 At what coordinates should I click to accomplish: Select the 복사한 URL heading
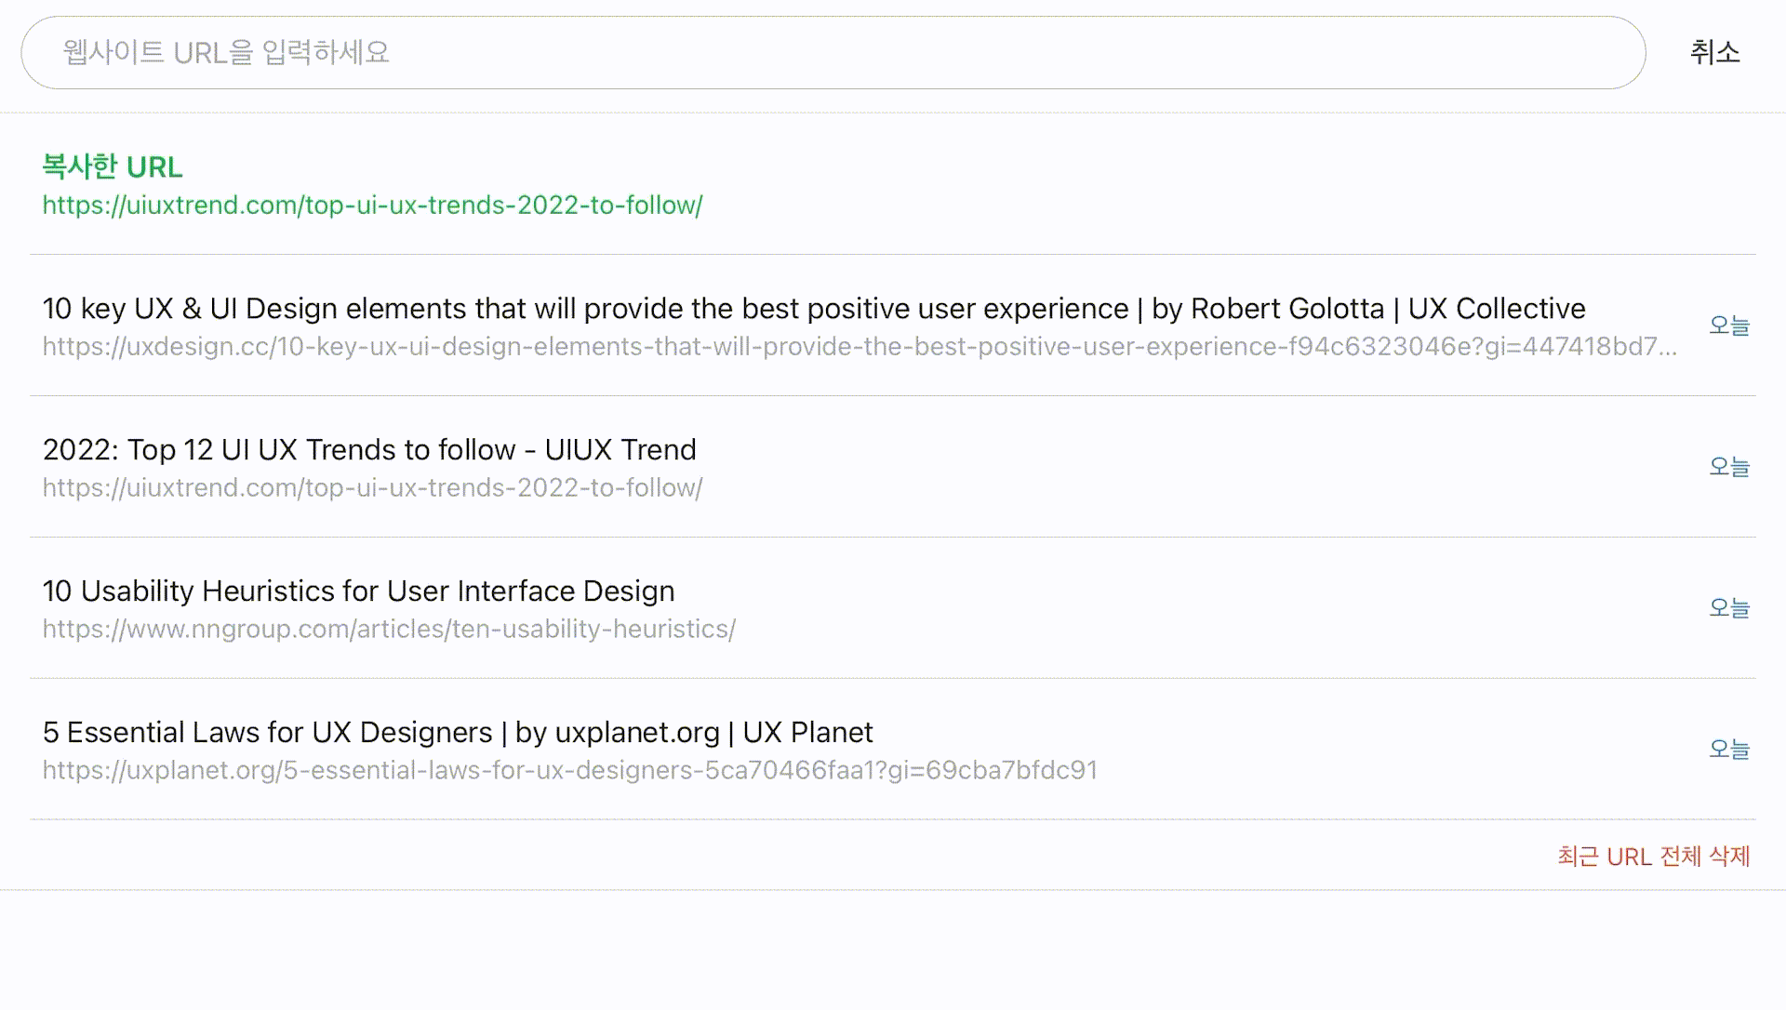(113, 167)
